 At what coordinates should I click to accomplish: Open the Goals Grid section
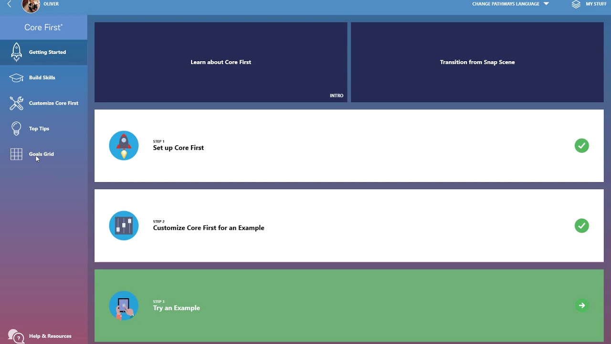click(x=43, y=154)
